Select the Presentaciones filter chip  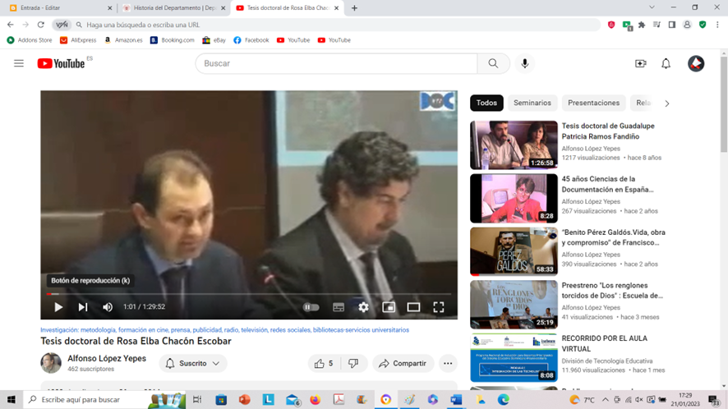tap(593, 103)
